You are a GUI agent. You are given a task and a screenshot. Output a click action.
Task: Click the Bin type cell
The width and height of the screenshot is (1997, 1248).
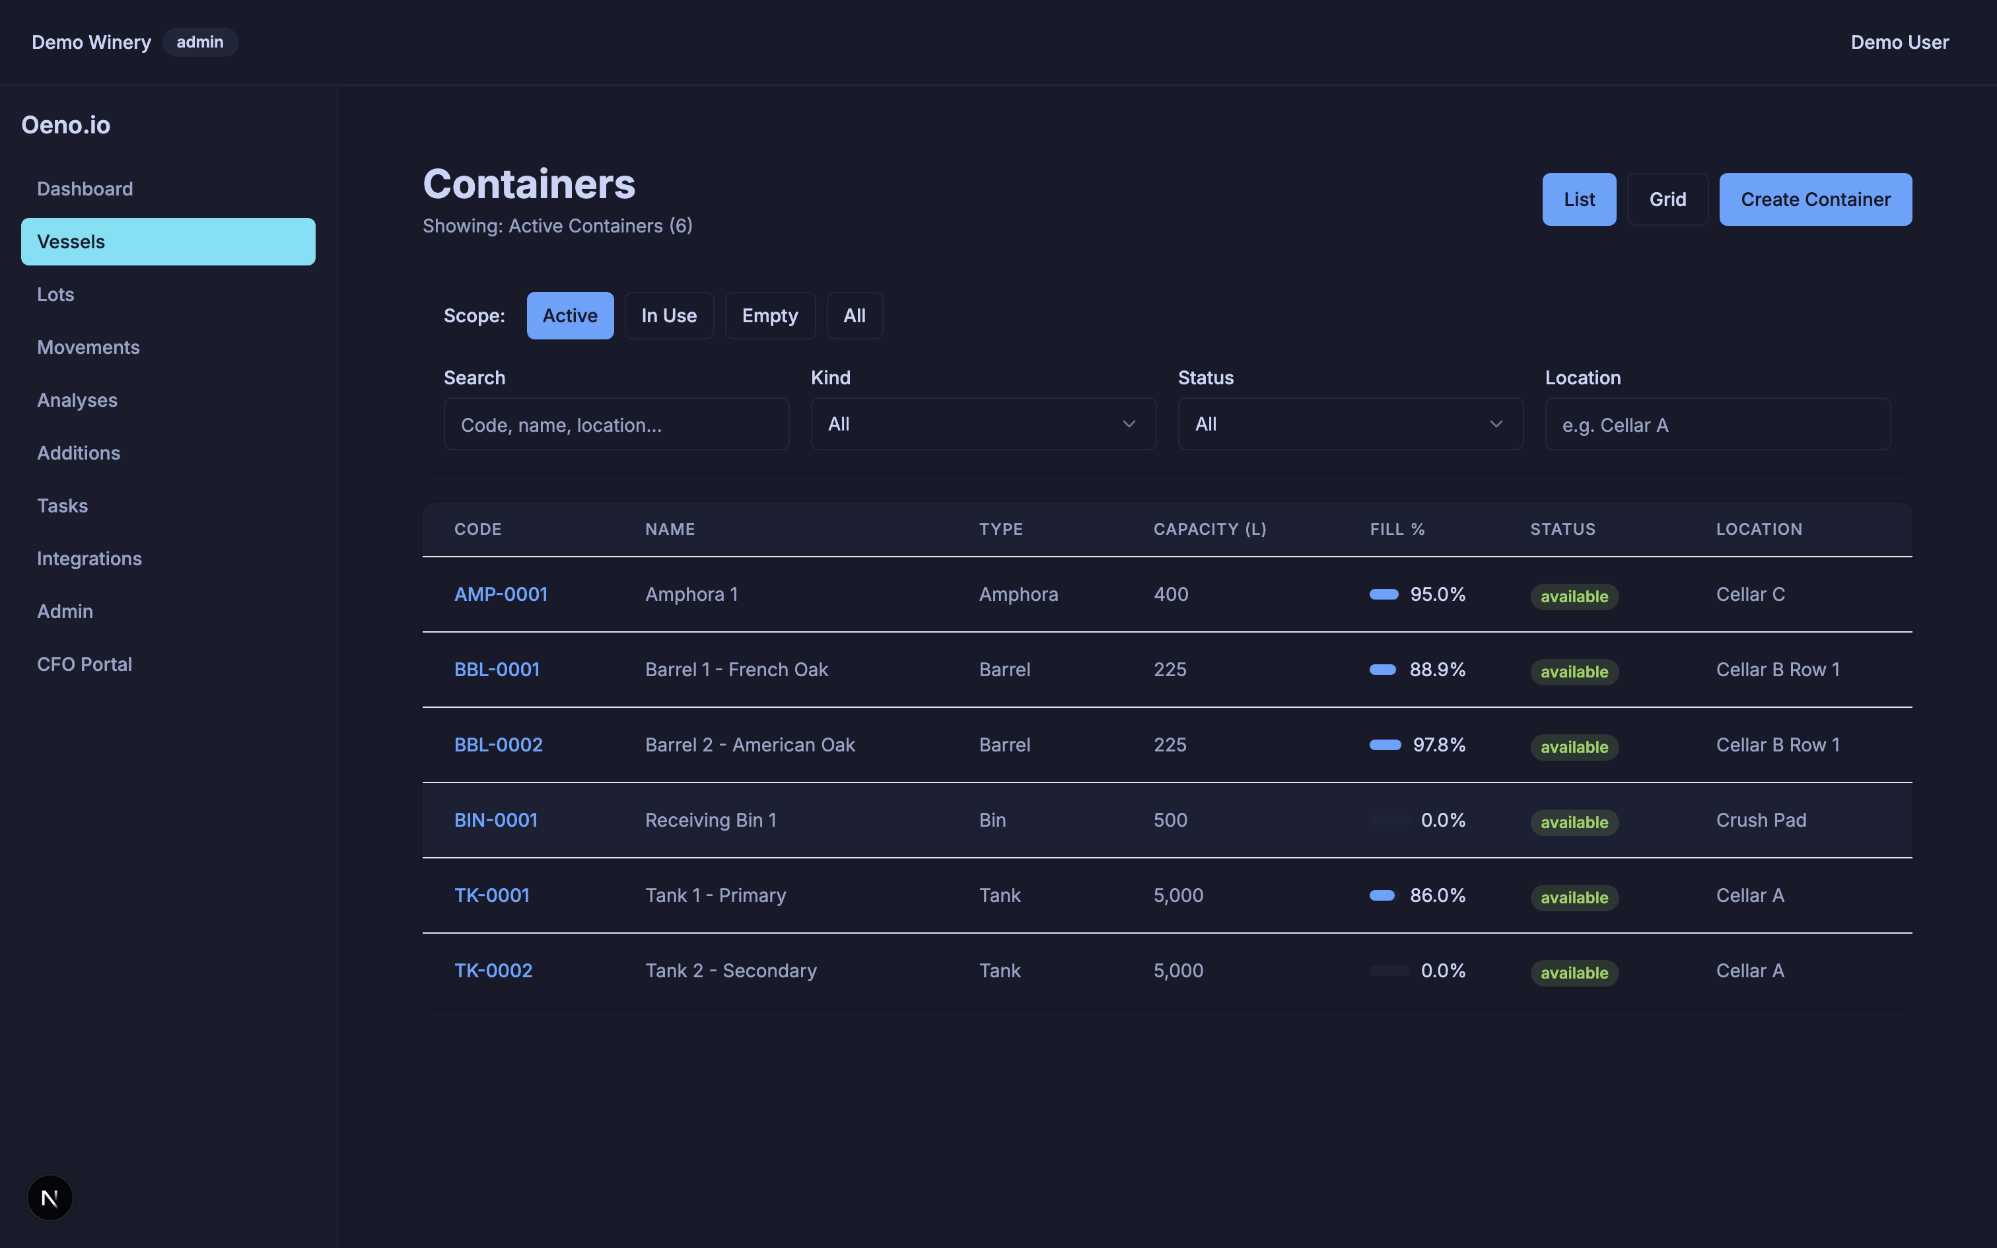[992, 819]
